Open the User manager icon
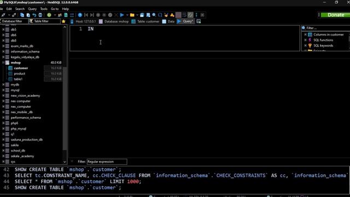This screenshot has height=197, width=350. point(60,15)
